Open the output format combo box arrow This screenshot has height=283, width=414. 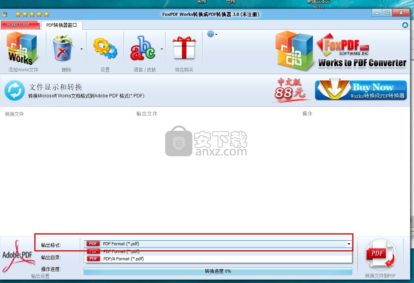click(x=349, y=244)
